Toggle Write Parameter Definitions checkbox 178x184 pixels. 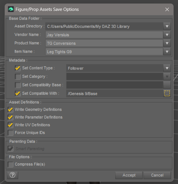pyautogui.click(x=11, y=117)
